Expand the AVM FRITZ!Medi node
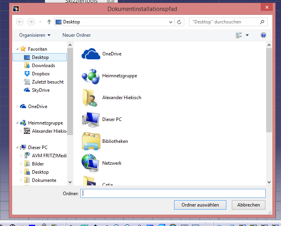The height and width of the screenshot is (226, 281). pyautogui.click(x=21, y=156)
